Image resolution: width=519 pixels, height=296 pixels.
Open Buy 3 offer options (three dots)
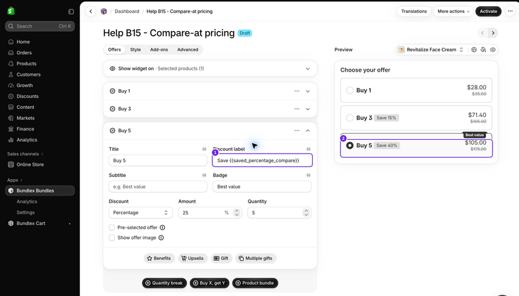pos(297,109)
